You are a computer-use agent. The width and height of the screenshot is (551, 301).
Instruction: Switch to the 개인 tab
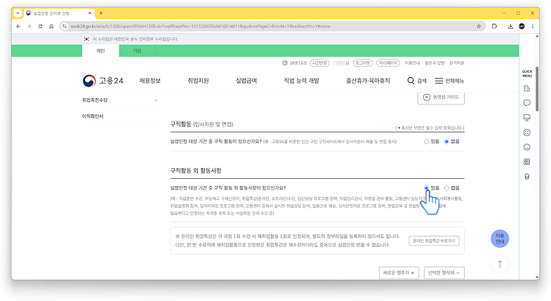coord(100,51)
